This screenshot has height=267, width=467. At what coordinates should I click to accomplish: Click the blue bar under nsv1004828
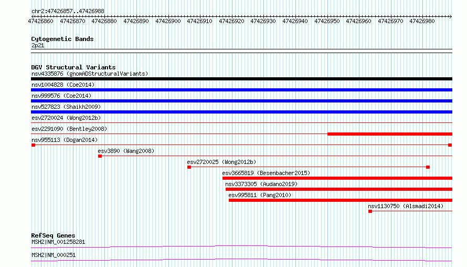pos(241,90)
